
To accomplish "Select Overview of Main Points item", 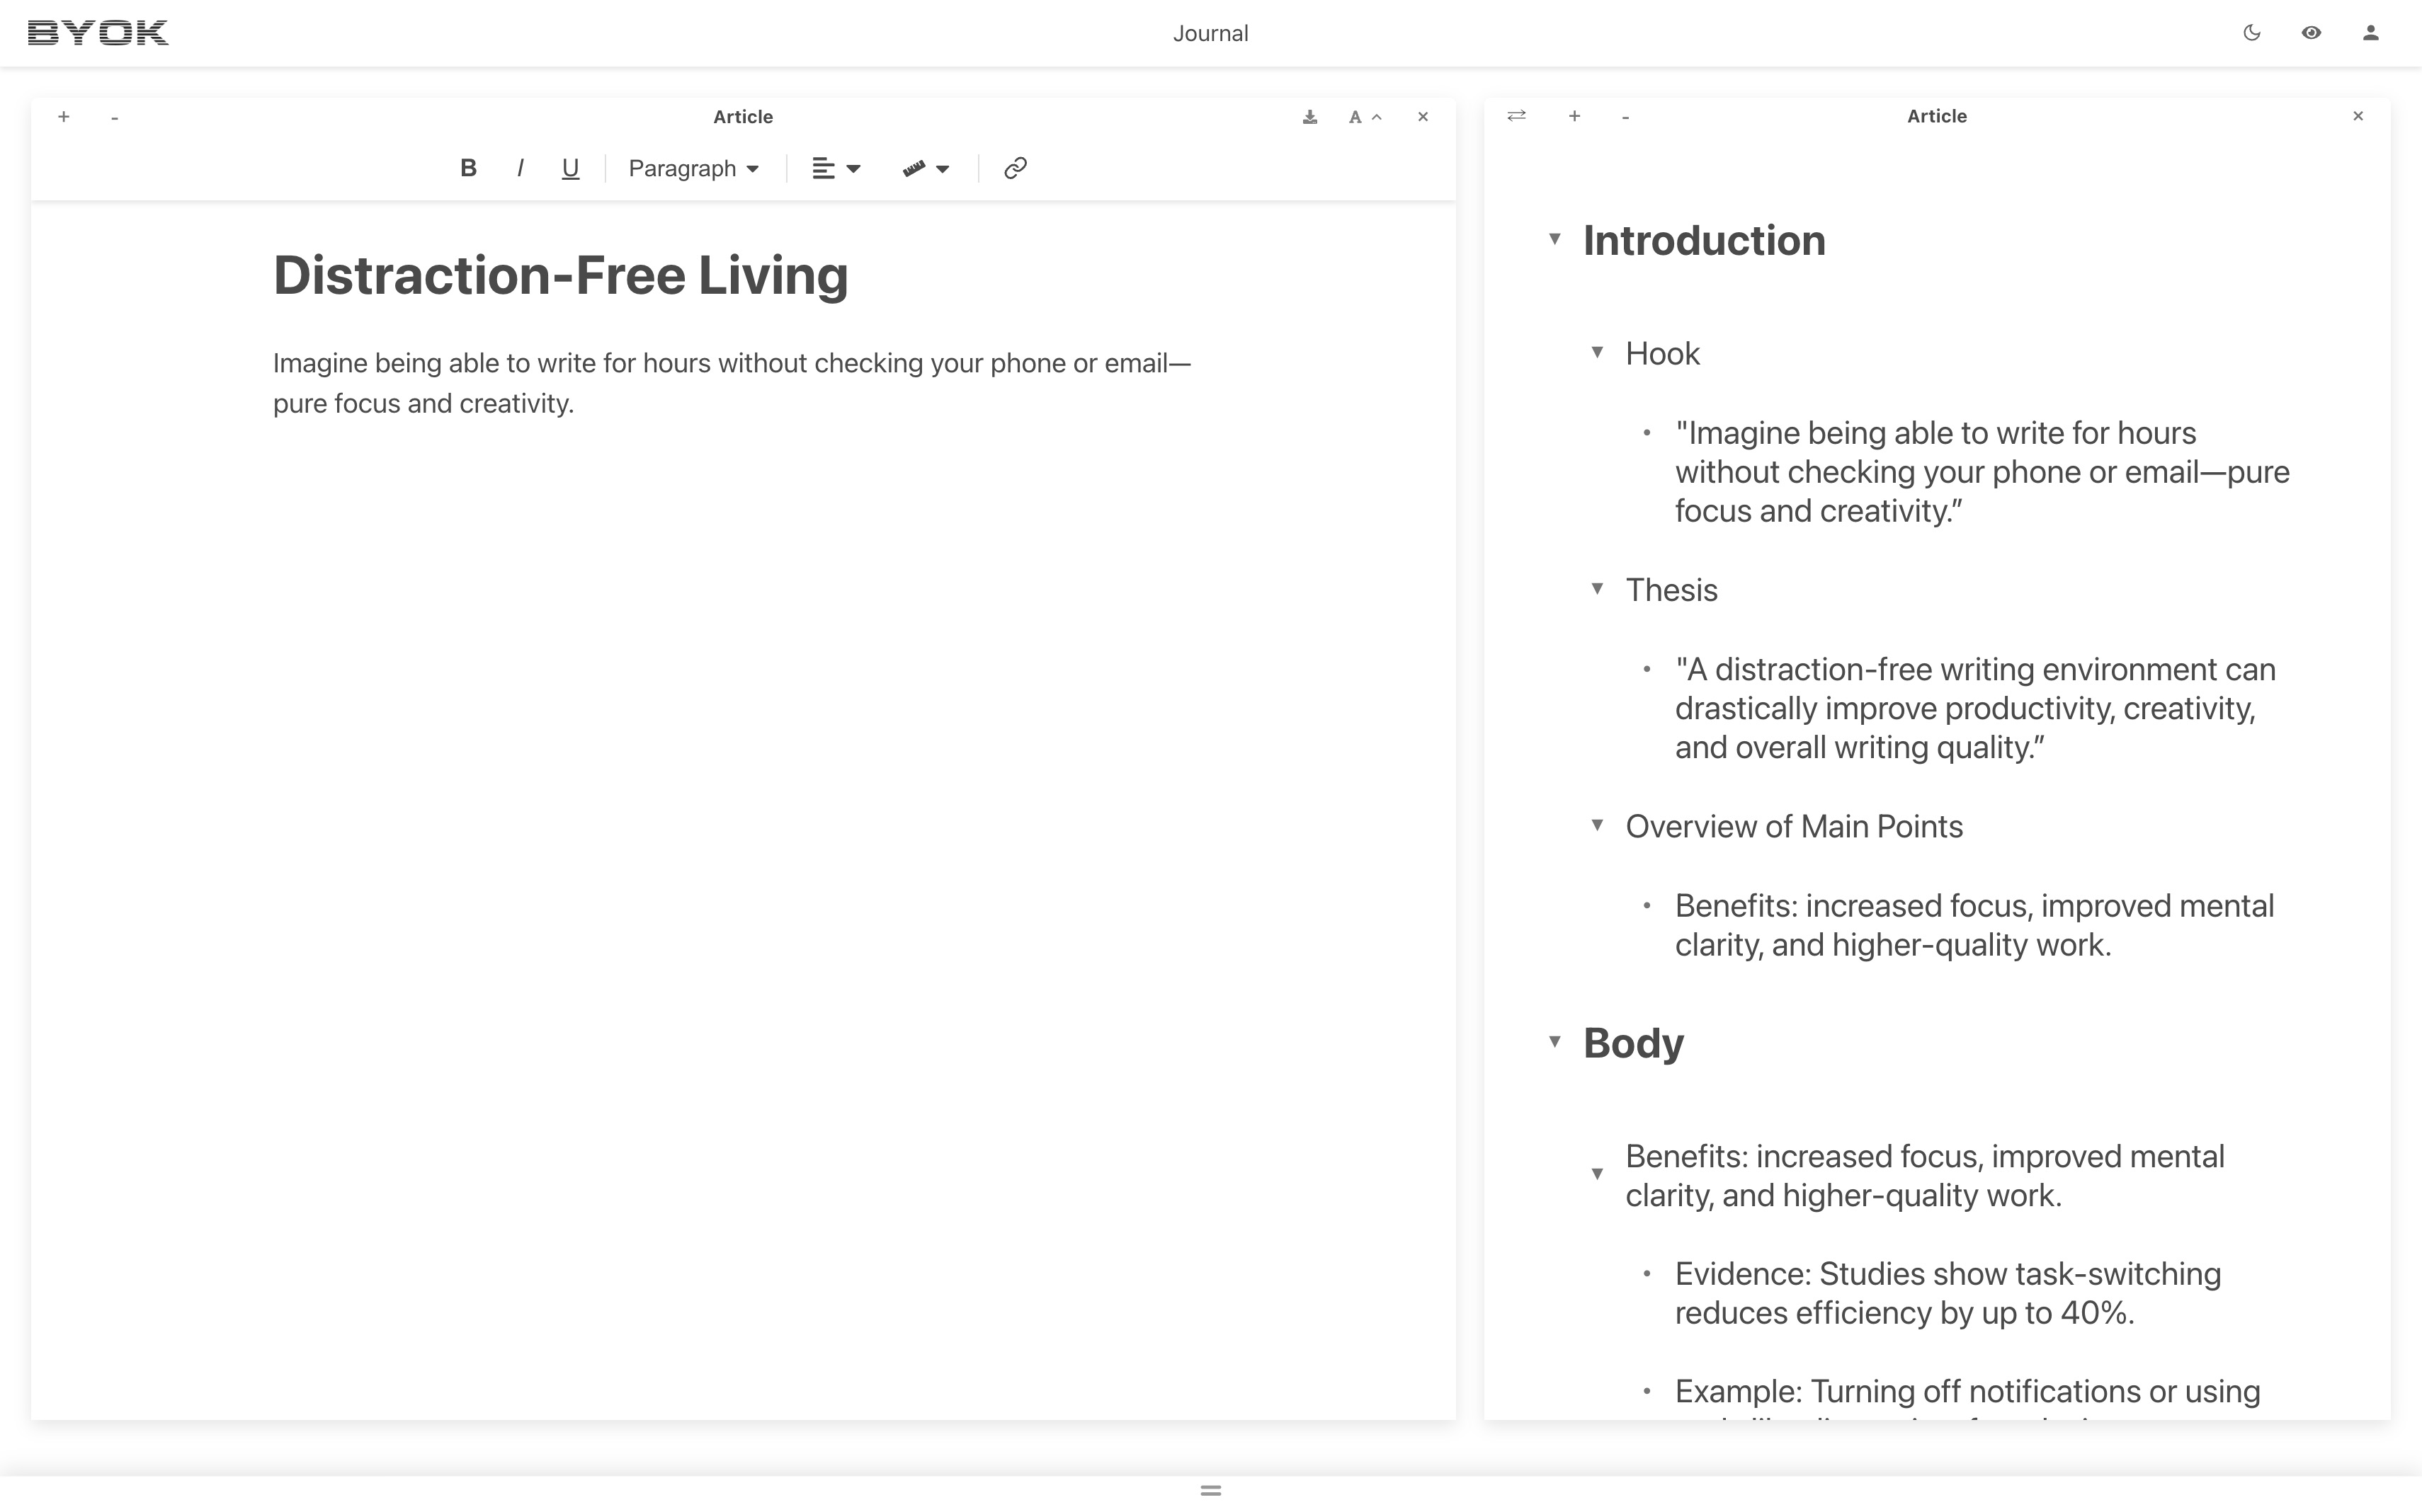I will pyautogui.click(x=1794, y=827).
